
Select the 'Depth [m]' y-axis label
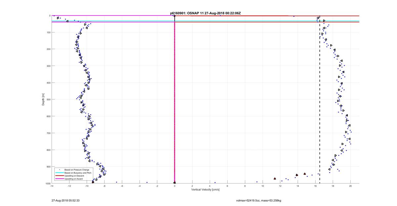[43, 99]
